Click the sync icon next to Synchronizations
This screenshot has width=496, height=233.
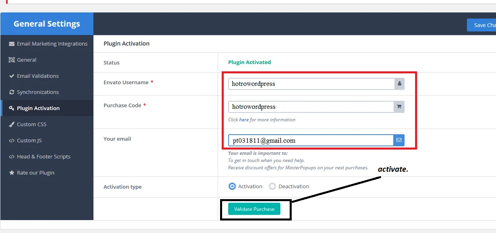click(12, 92)
